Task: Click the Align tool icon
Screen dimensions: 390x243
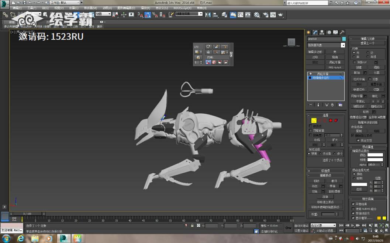Action: tap(215, 15)
